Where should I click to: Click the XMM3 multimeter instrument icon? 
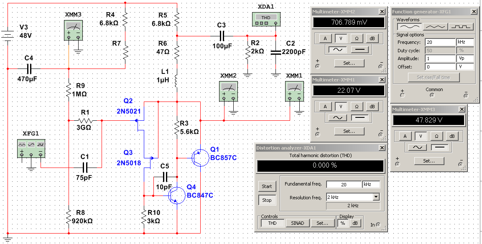pyautogui.click(x=74, y=30)
